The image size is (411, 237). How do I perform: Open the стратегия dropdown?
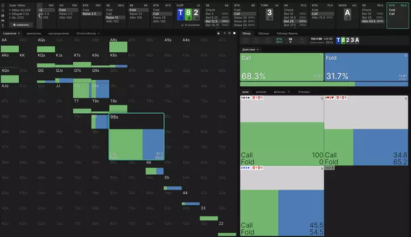[11, 33]
